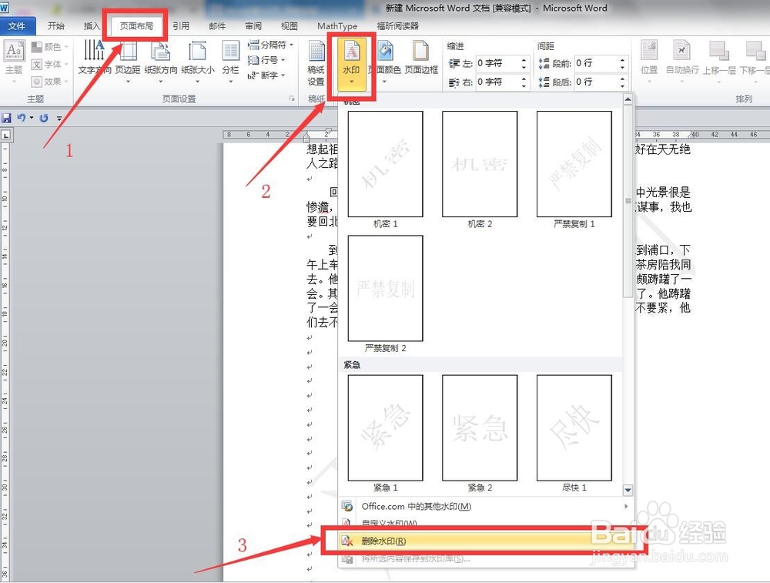Click the Save icon in quick access

tap(6, 118)
